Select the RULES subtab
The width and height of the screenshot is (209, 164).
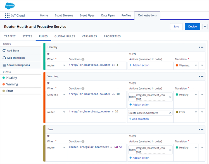pos(43,36)
